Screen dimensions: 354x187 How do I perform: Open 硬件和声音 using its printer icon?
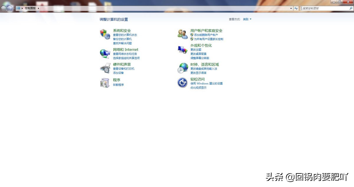(105, 68)
